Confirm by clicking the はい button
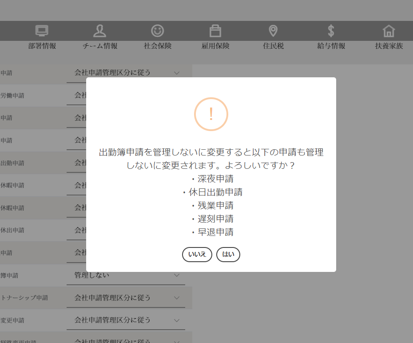 [x=228, y=255]
